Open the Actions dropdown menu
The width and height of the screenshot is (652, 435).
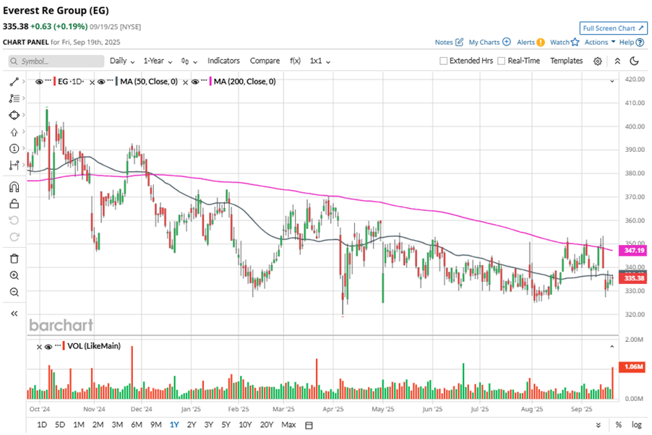[x=600, y=42]
